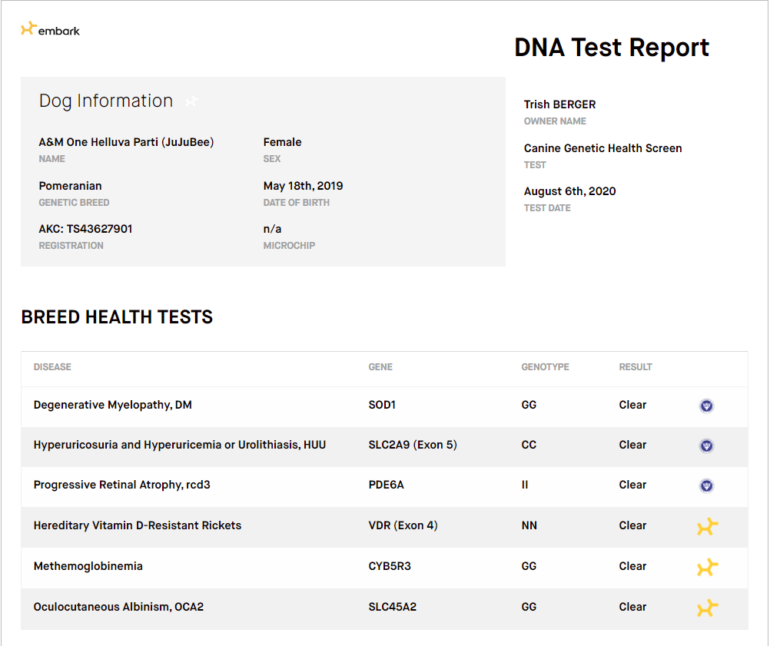
Task: Click Degenerative Myelopathy, DM disease name
Action: coord(112,405)
